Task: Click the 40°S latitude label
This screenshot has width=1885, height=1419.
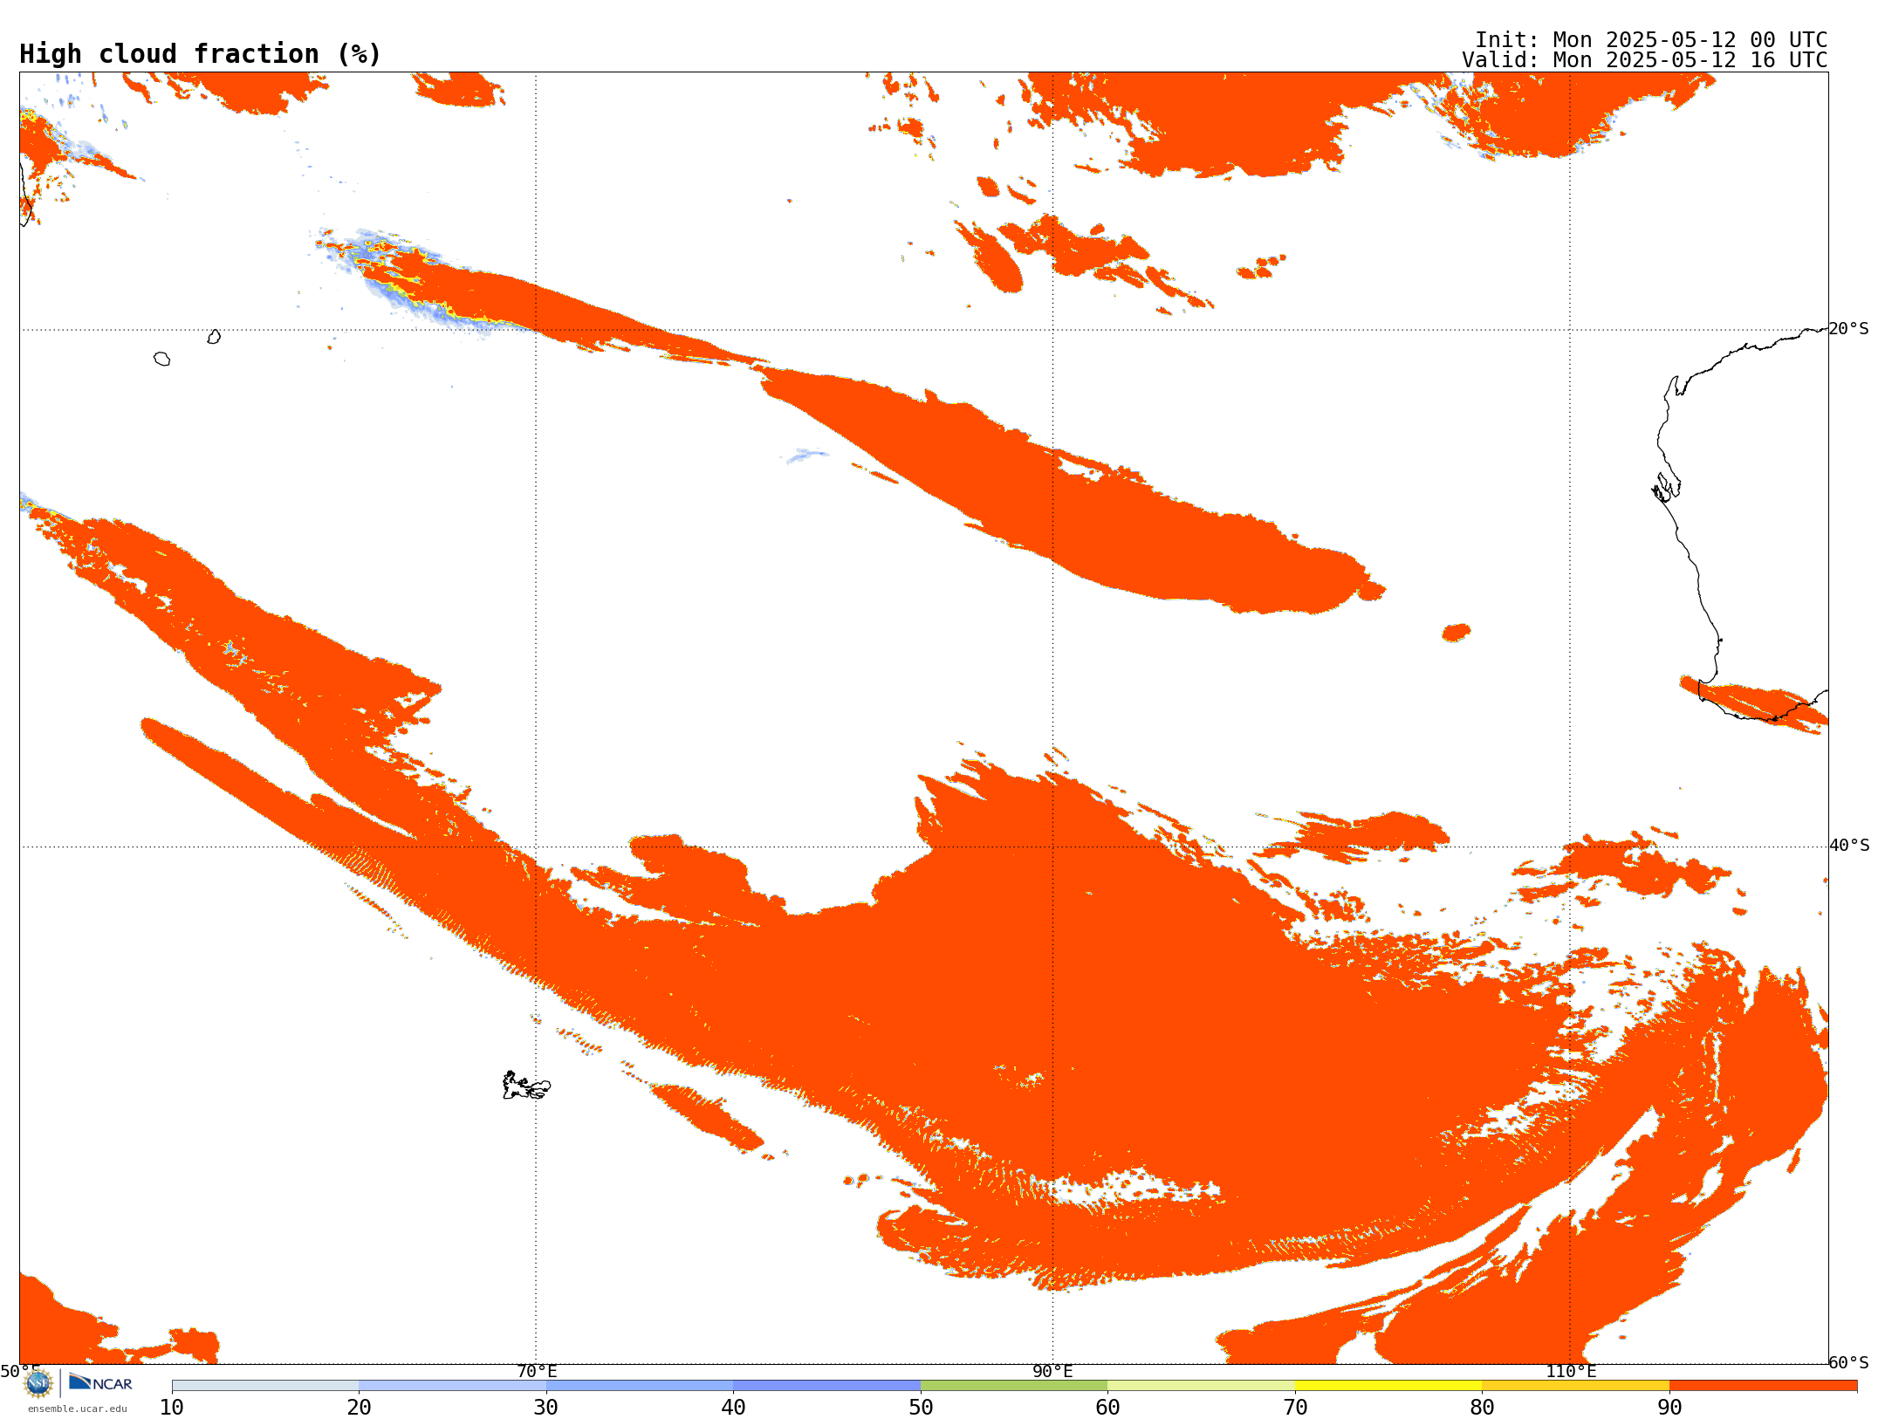Action: [x=1849, y=846]
